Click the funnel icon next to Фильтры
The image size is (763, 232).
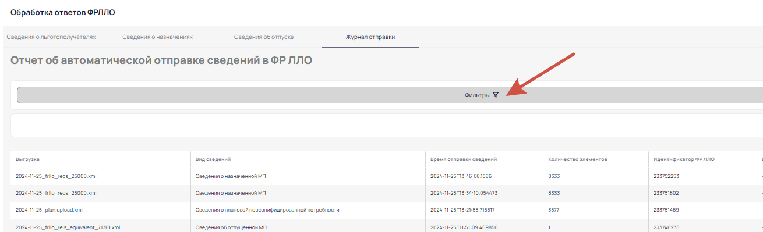[x=496, y=95]
